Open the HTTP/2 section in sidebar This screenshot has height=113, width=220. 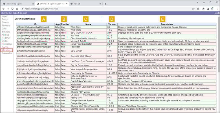(6, 38)
